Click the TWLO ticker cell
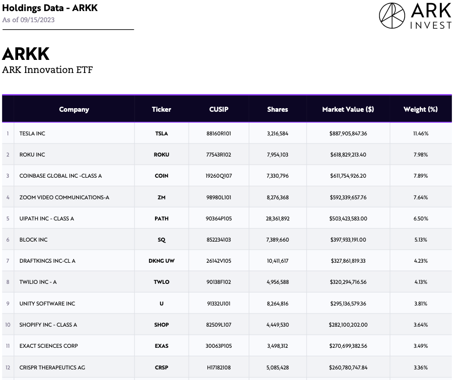This screenshot has height=380, width=456. [x=162, y=282]
